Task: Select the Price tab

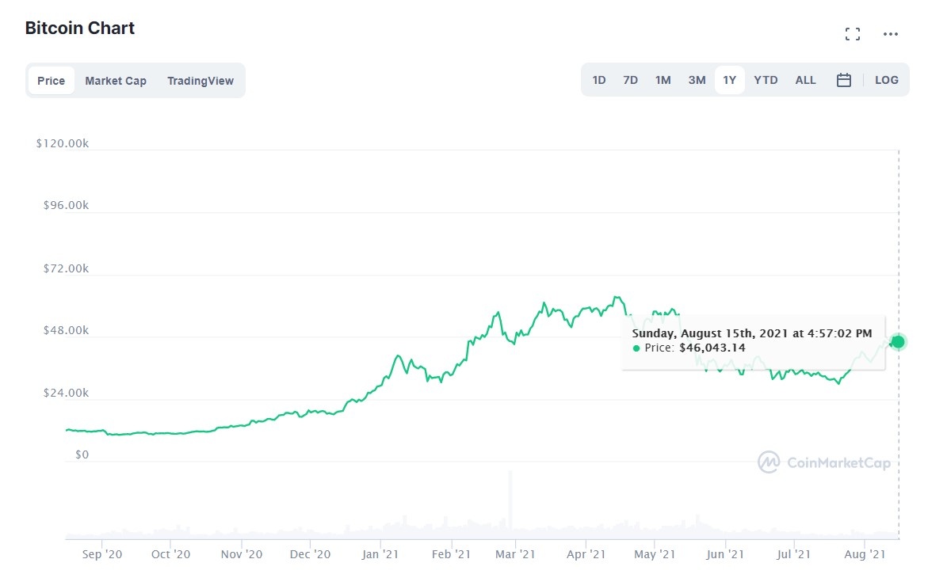Action: click(x=51, y=80)
